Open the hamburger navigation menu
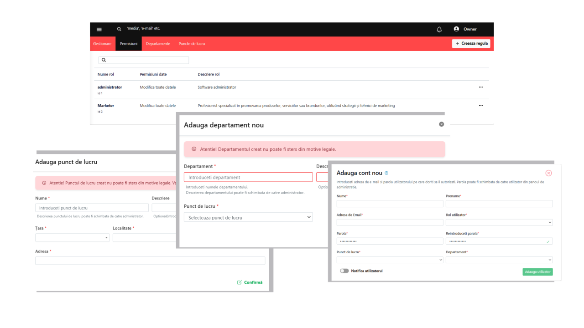The width and height of the screenshot is (584, 328). pos(99,29)
